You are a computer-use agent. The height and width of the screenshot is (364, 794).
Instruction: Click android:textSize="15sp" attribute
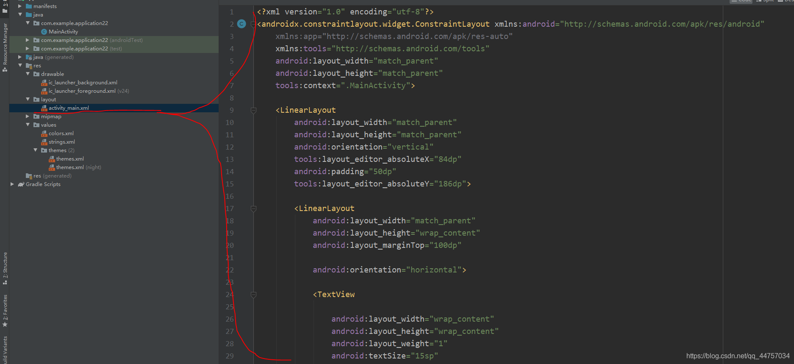tap(385, 356)
